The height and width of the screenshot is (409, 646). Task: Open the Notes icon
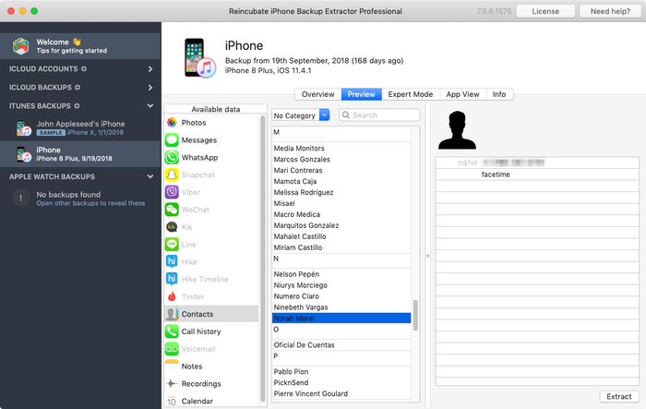(x=172, y=367)
